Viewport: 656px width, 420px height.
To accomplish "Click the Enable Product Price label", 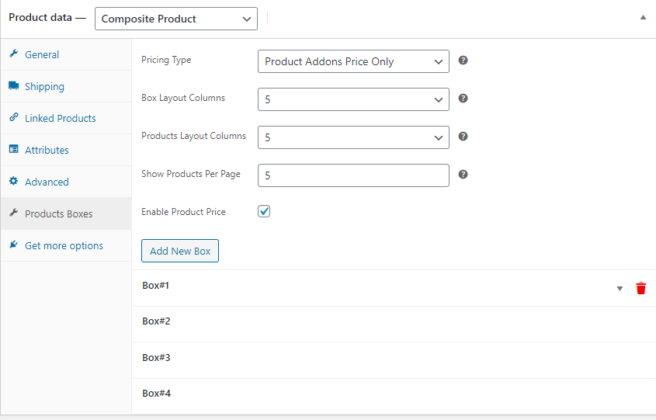I will tap(183, 212).
